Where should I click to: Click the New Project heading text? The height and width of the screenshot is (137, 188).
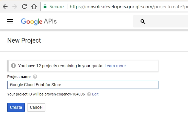[x=24, y=41]
